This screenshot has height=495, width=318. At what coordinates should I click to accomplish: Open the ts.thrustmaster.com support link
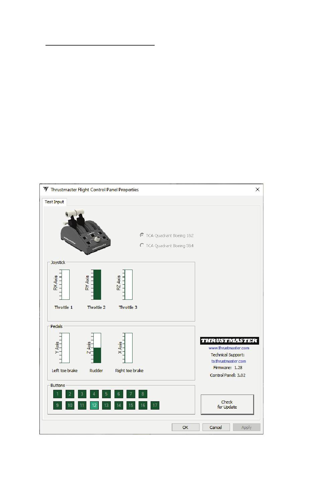click(229, 361)
